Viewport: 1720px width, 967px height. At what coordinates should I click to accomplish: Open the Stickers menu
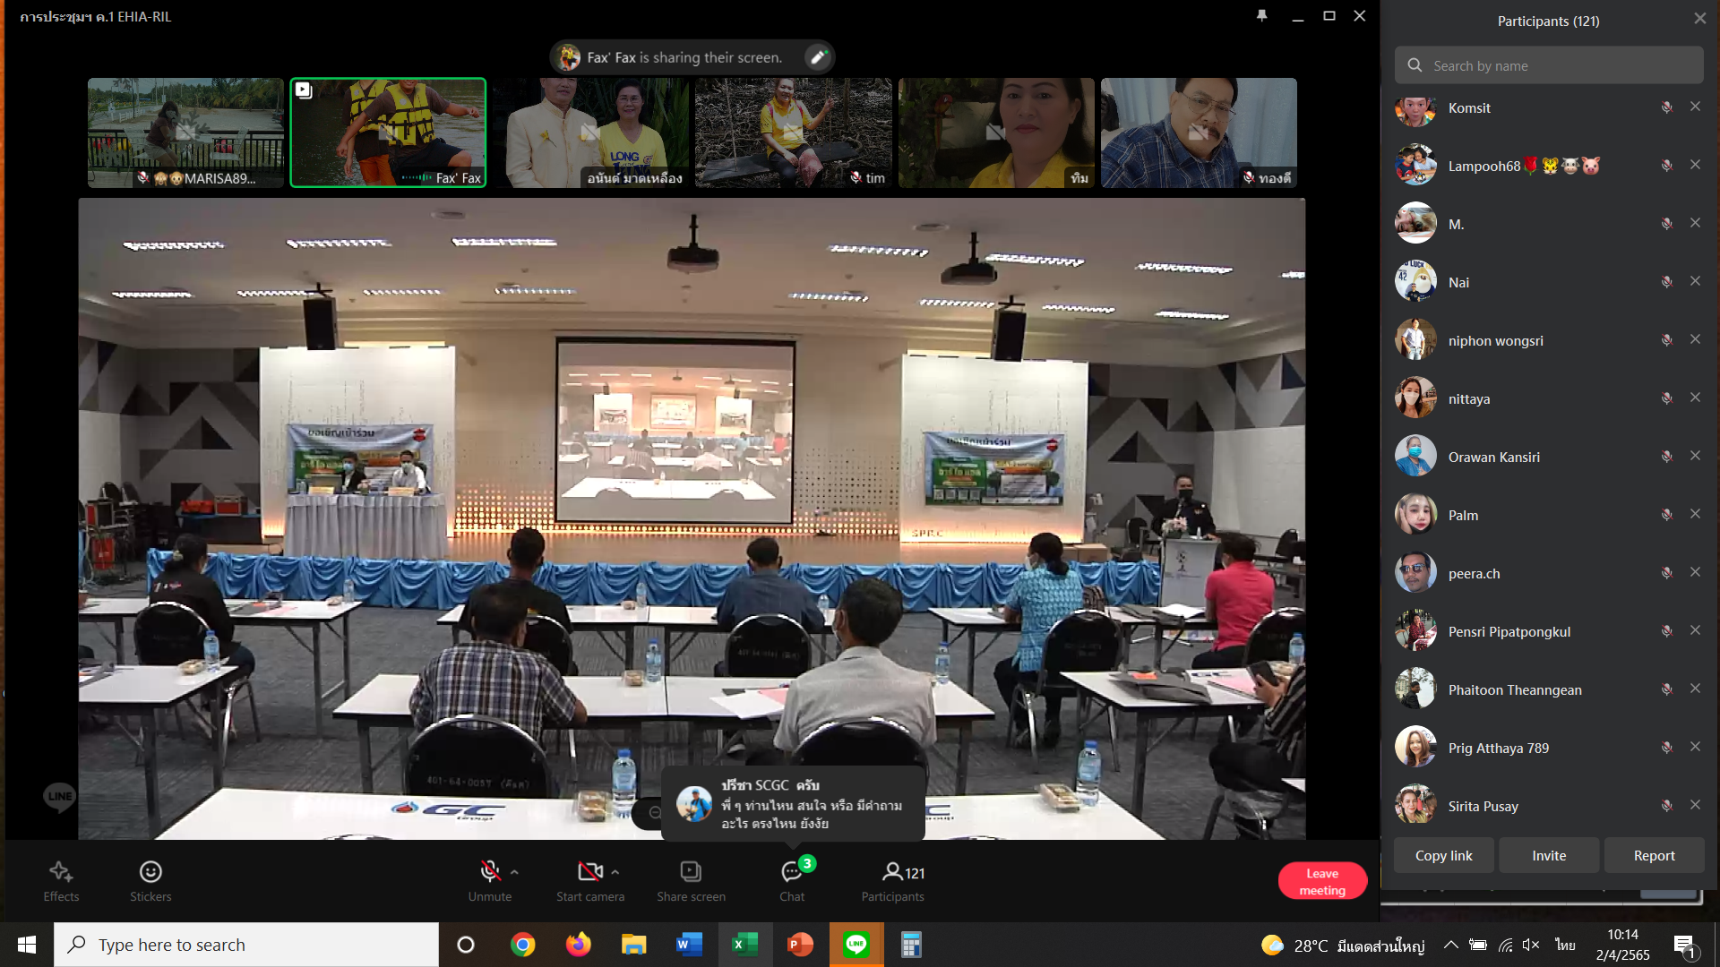click(x=150, y=880)
